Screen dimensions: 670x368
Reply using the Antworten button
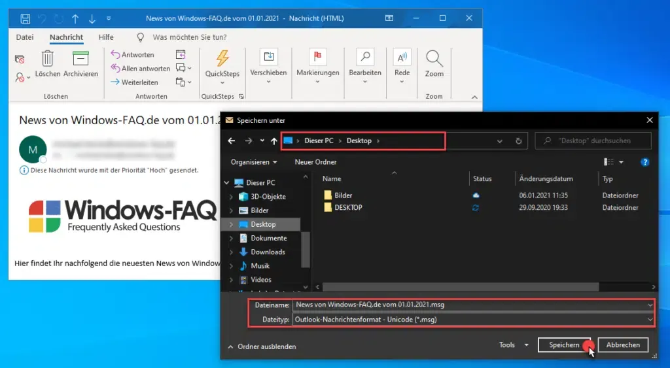click(x=132, y=54)
